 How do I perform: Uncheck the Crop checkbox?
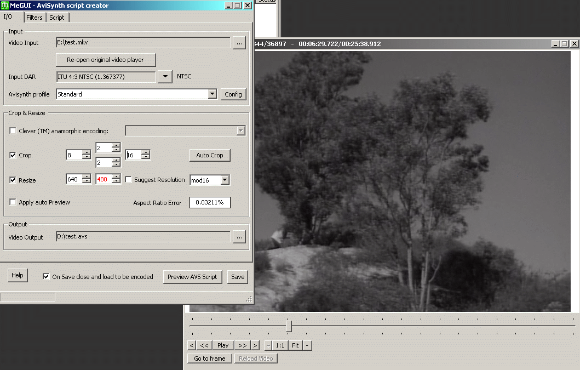coord(13,155)
